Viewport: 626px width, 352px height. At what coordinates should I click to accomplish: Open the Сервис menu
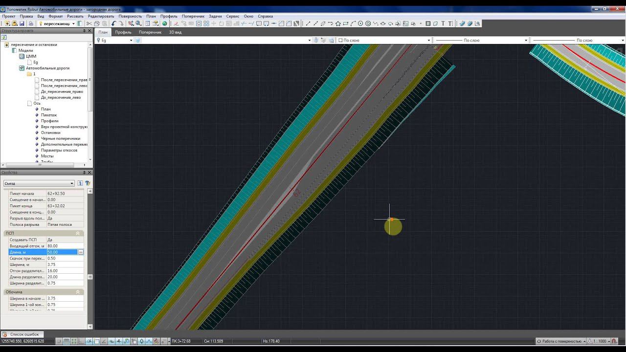pyautogui.click(x=233, y=16)
